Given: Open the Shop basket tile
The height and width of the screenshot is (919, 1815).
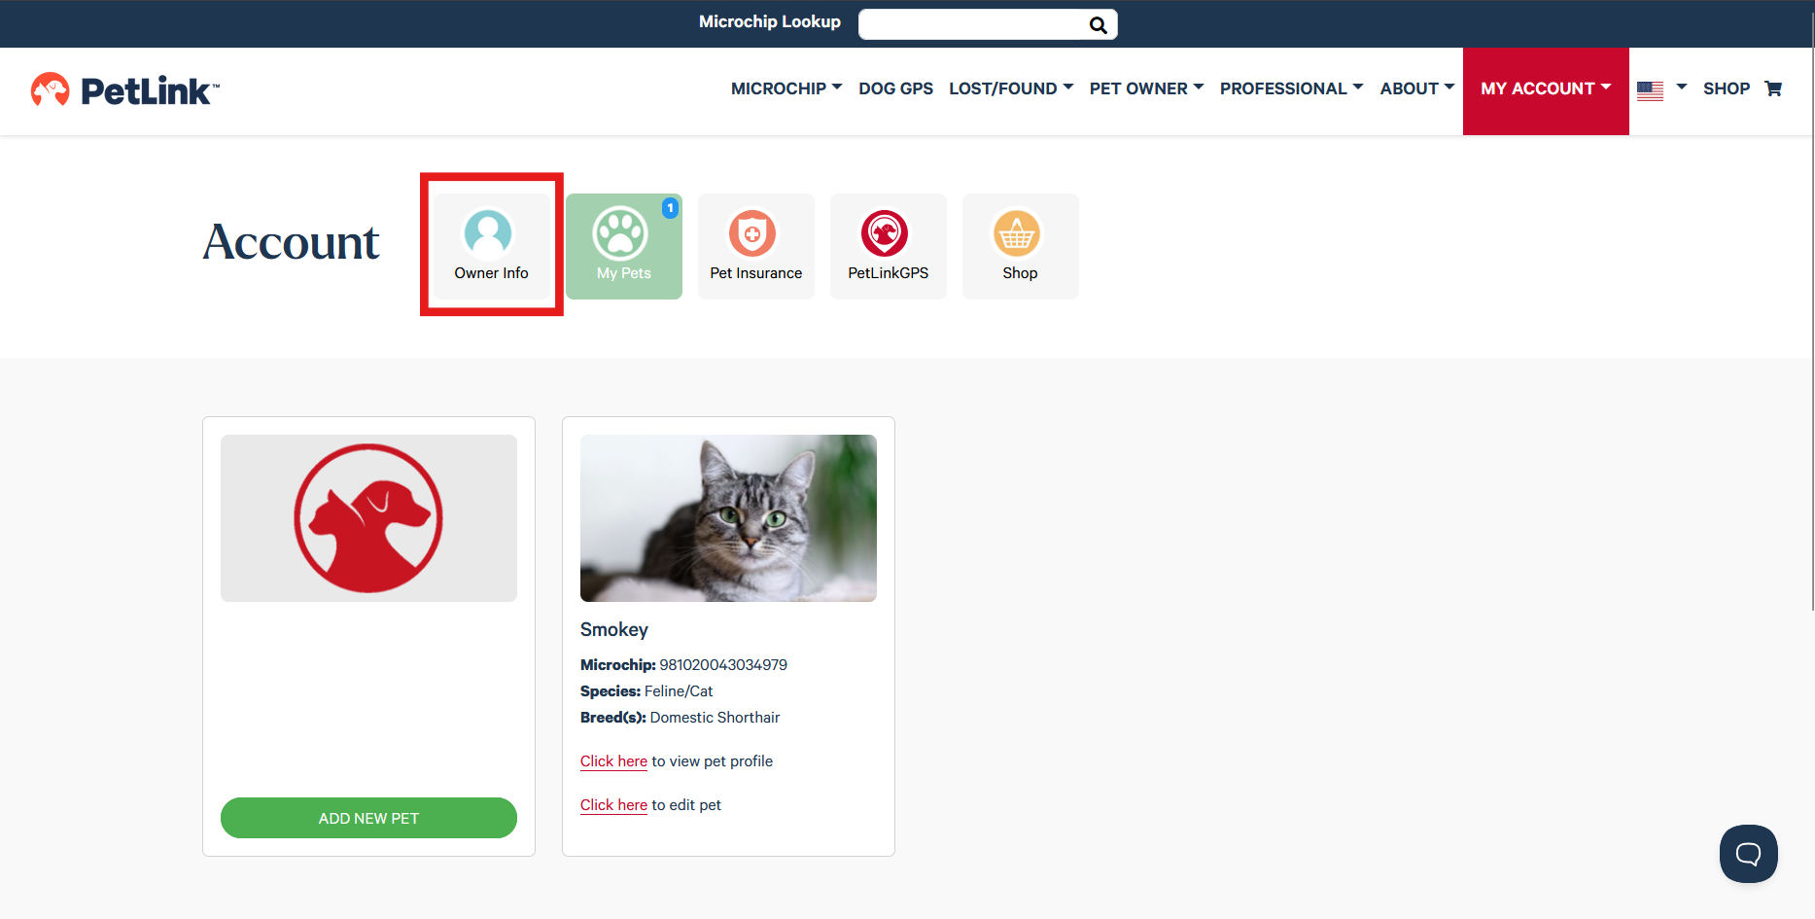Looking at the screenshot, I should pos(1020,246).
